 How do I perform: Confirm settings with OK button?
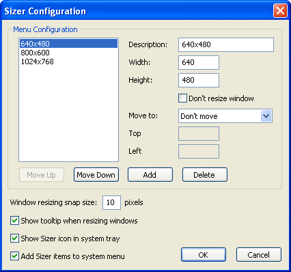tap(204, 255)
